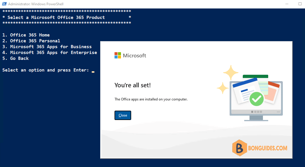Screen dimensions: 305x167
Task: Click the "2. Office 365 Personal" line
Action: point(31,41)
